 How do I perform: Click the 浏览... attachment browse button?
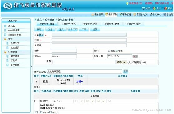click(x=121, y=62)
